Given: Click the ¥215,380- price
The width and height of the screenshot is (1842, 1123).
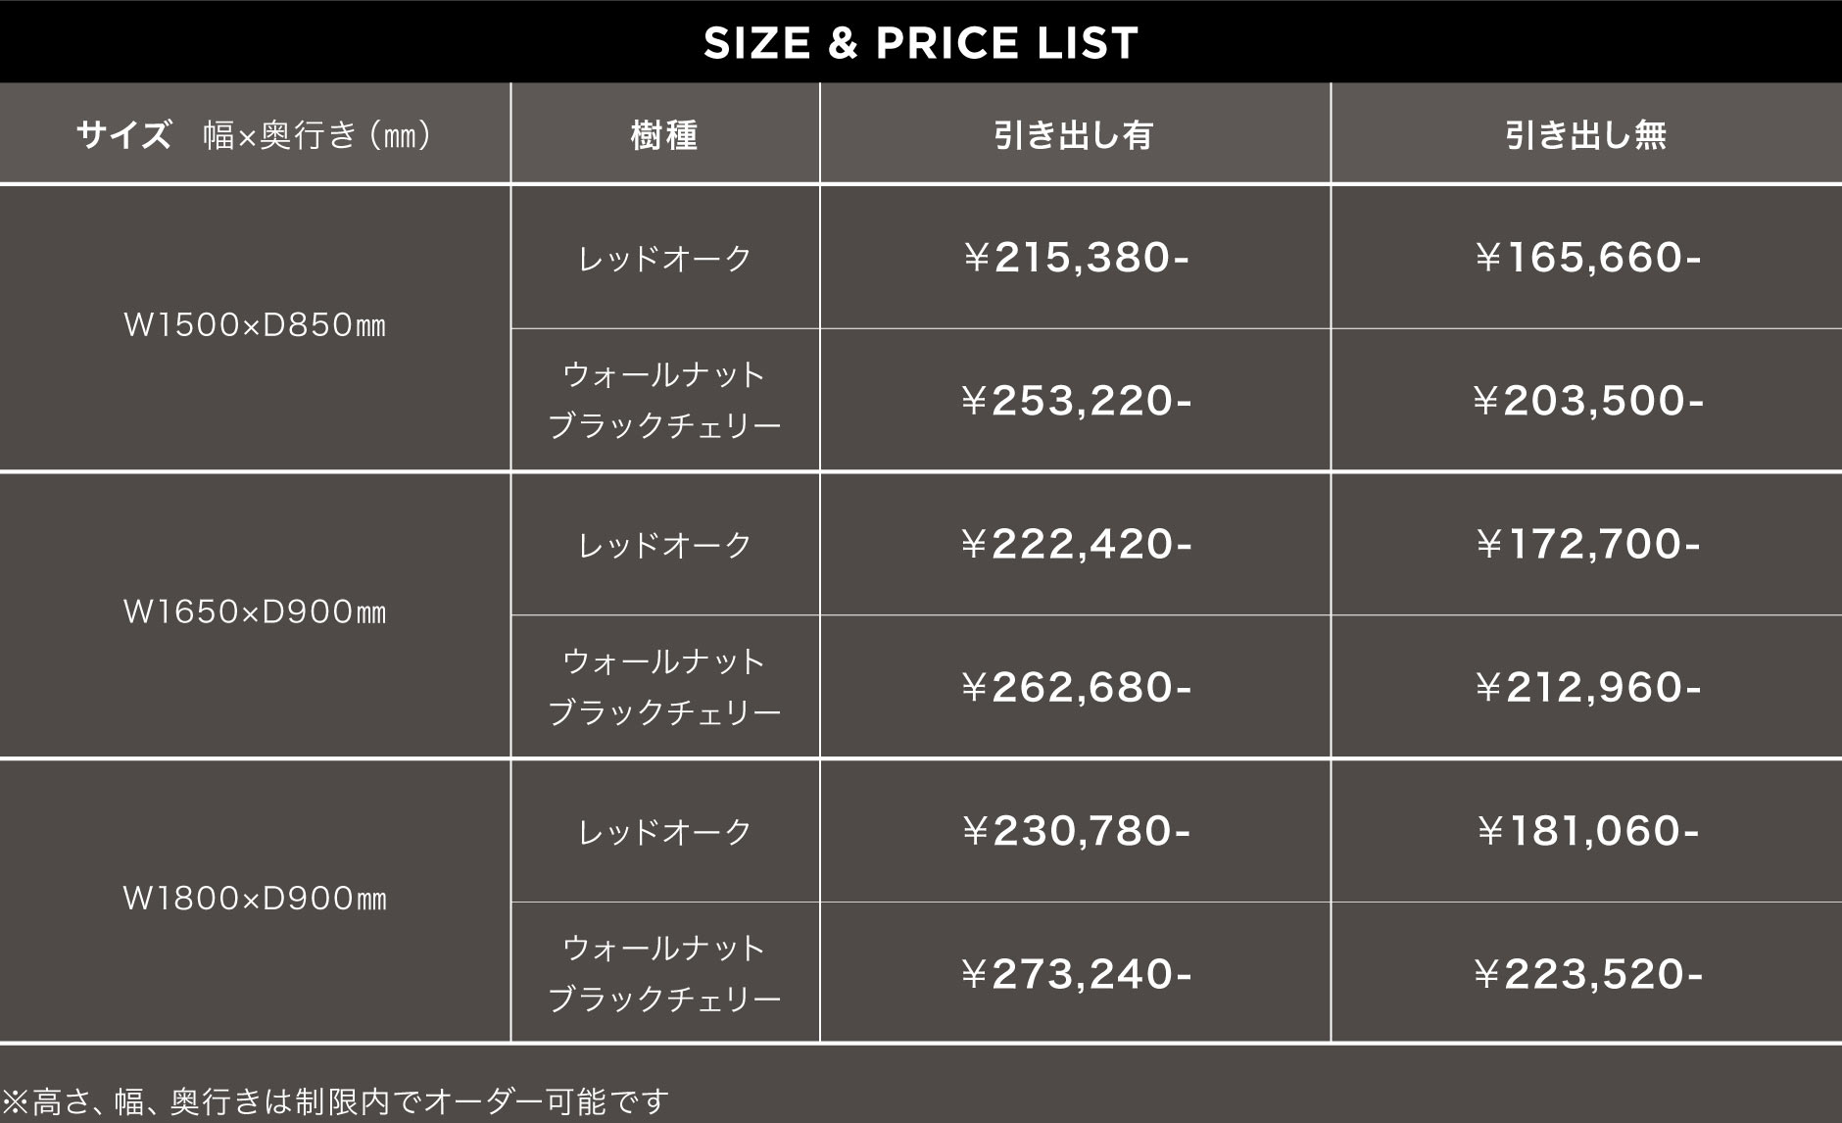Looking at the screenshot, I should tap(1075, 258).
